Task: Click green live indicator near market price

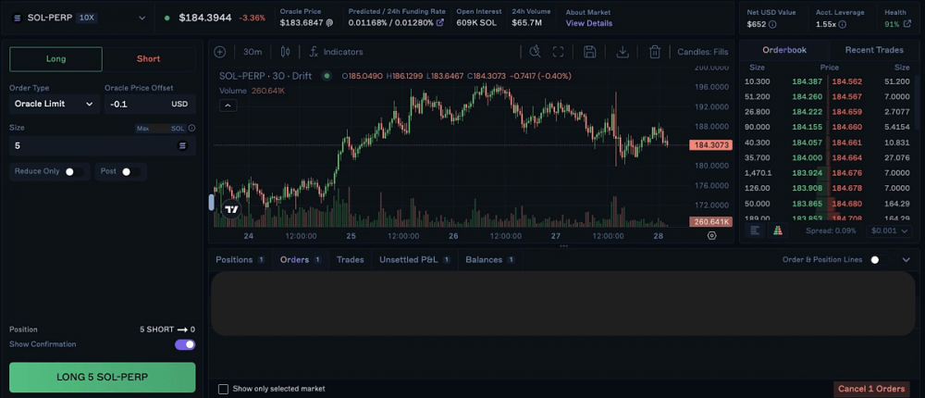Action: click(166, 18)
